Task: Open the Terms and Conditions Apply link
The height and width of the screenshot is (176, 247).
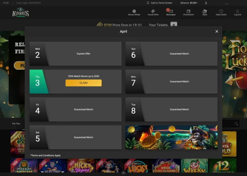Action: coord(46,156)
